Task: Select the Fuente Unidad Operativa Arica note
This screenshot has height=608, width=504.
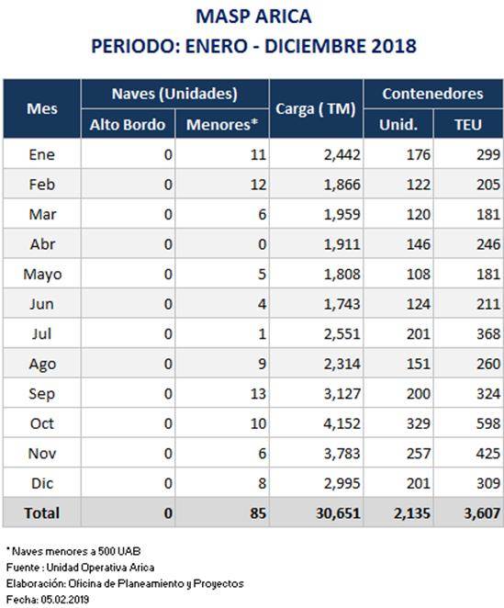Action: 80,568
